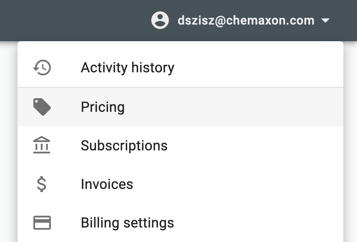Click empty dark header left of avatar

[x=75, y=20]
